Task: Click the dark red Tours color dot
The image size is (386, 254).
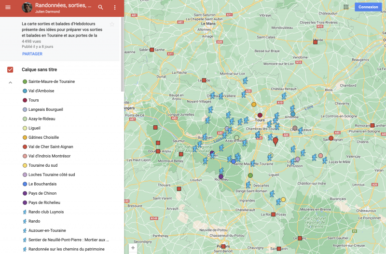Action: point(25,100)
